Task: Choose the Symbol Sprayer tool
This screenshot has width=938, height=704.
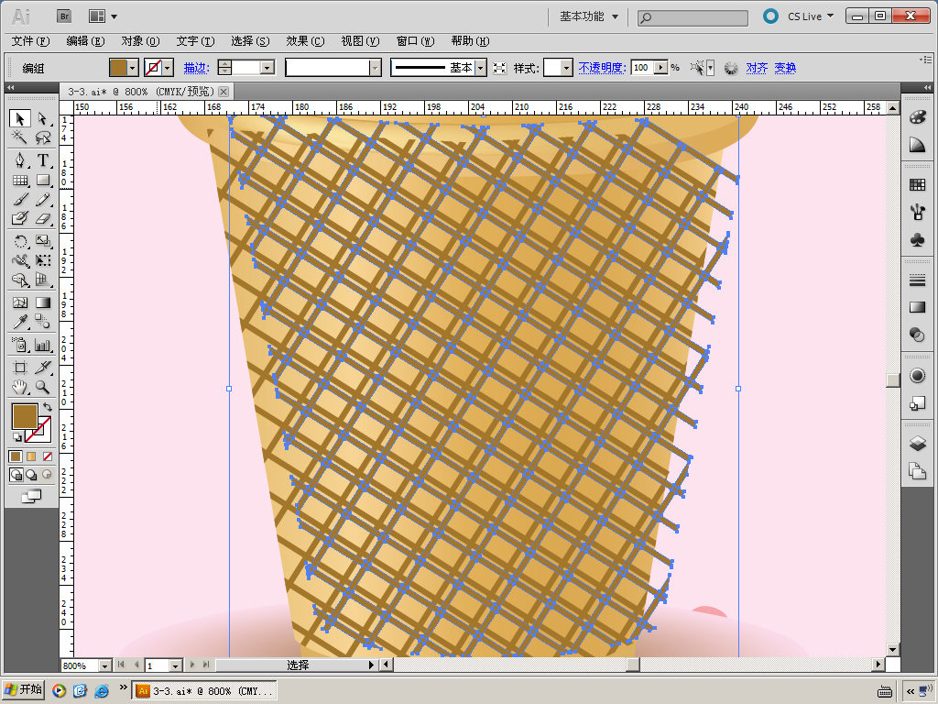Action: [x=20, y=345]
